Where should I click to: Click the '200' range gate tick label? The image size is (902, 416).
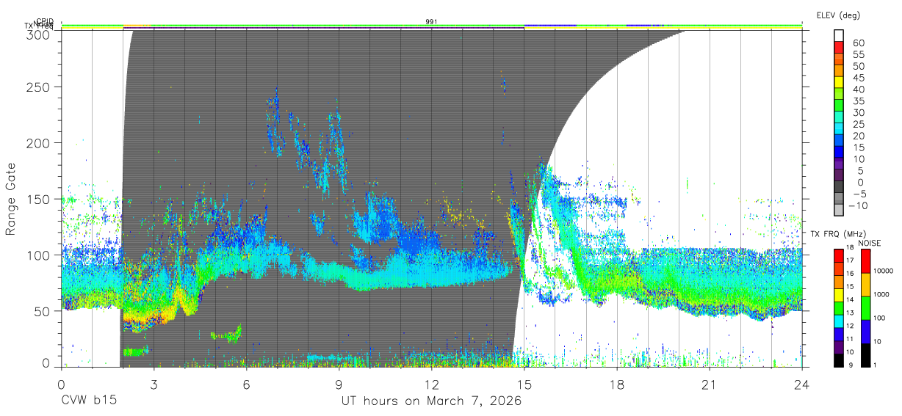[39, 142]
